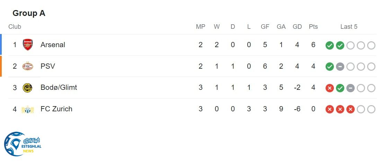The height and width of the screenshot is (163, 390).
Task: Click the Group A heading
Action: point(29,13)
